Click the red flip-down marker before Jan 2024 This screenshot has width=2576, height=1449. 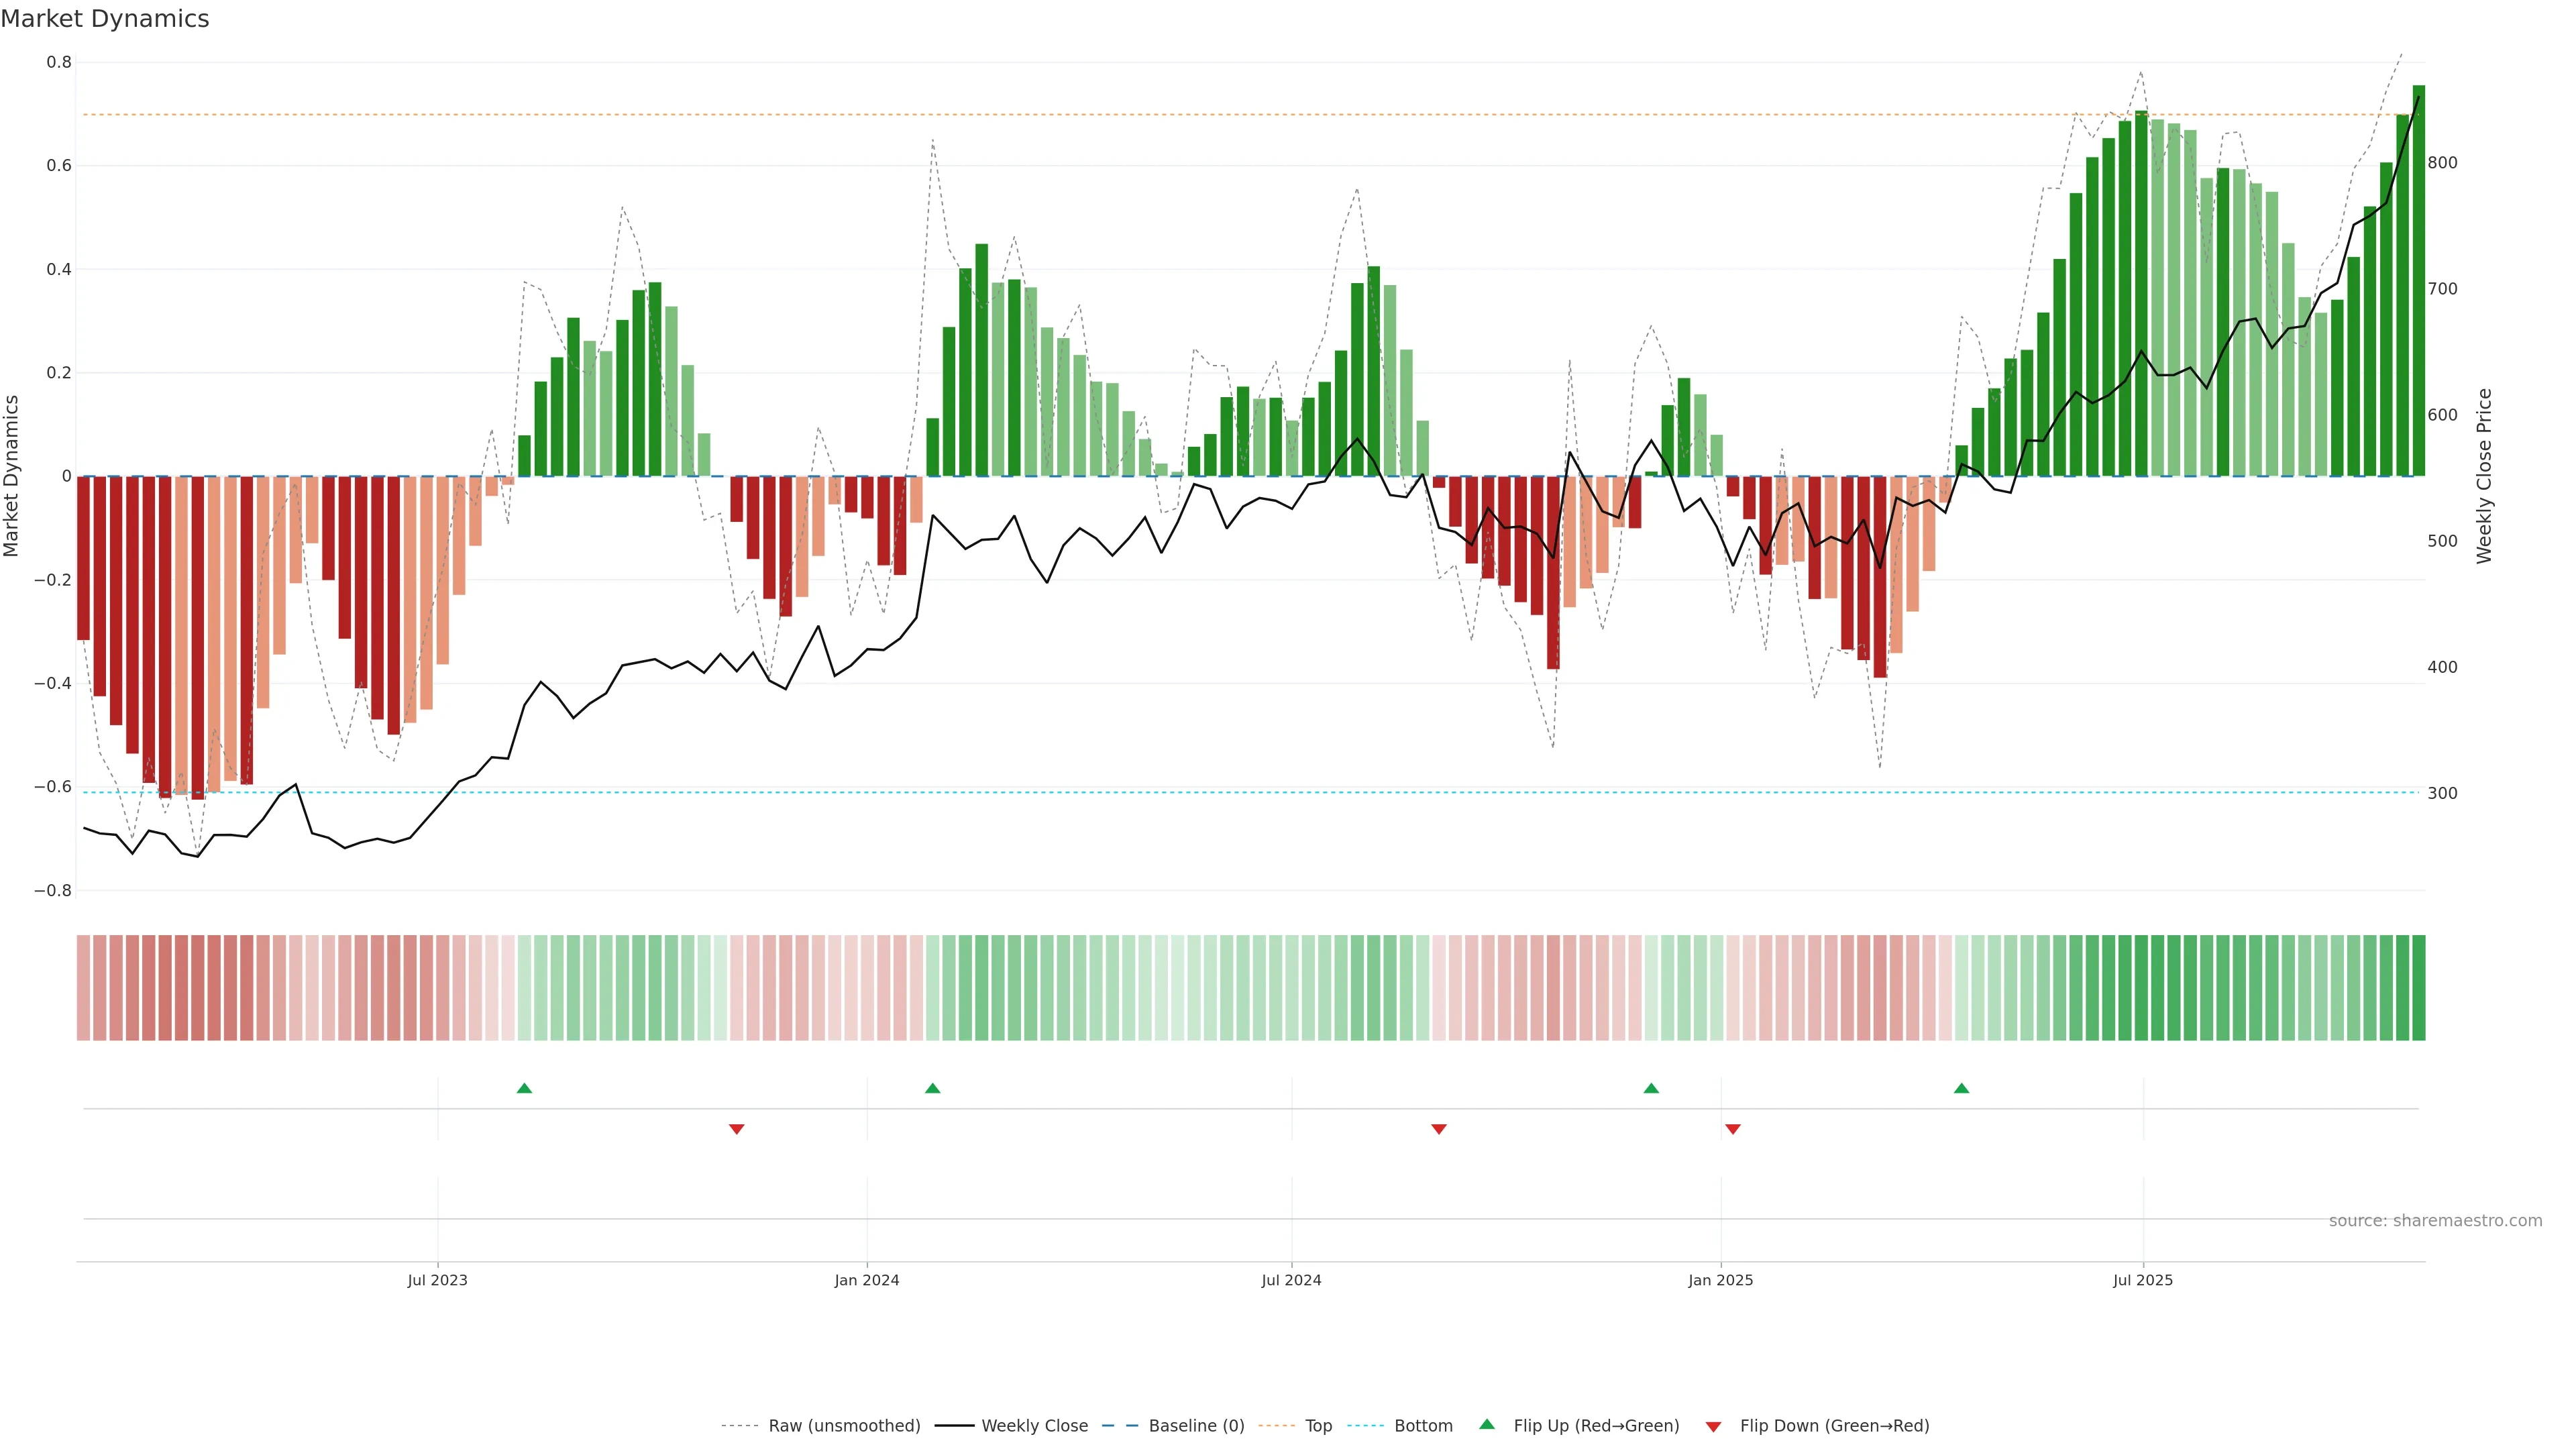pyautogui.click(x=737, y=1129)
